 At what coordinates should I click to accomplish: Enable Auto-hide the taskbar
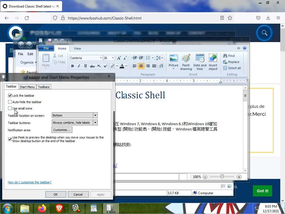pyautogui.click(x=10, y=102)
